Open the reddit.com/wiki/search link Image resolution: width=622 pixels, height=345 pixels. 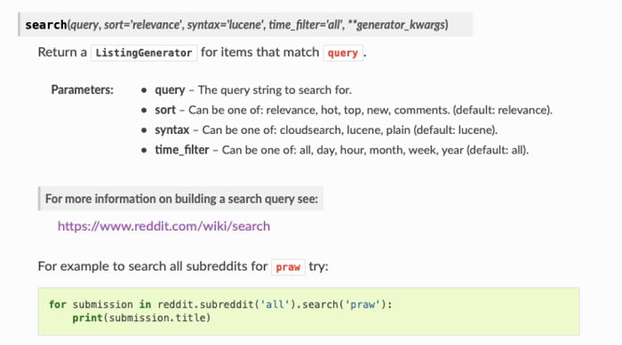163,226
